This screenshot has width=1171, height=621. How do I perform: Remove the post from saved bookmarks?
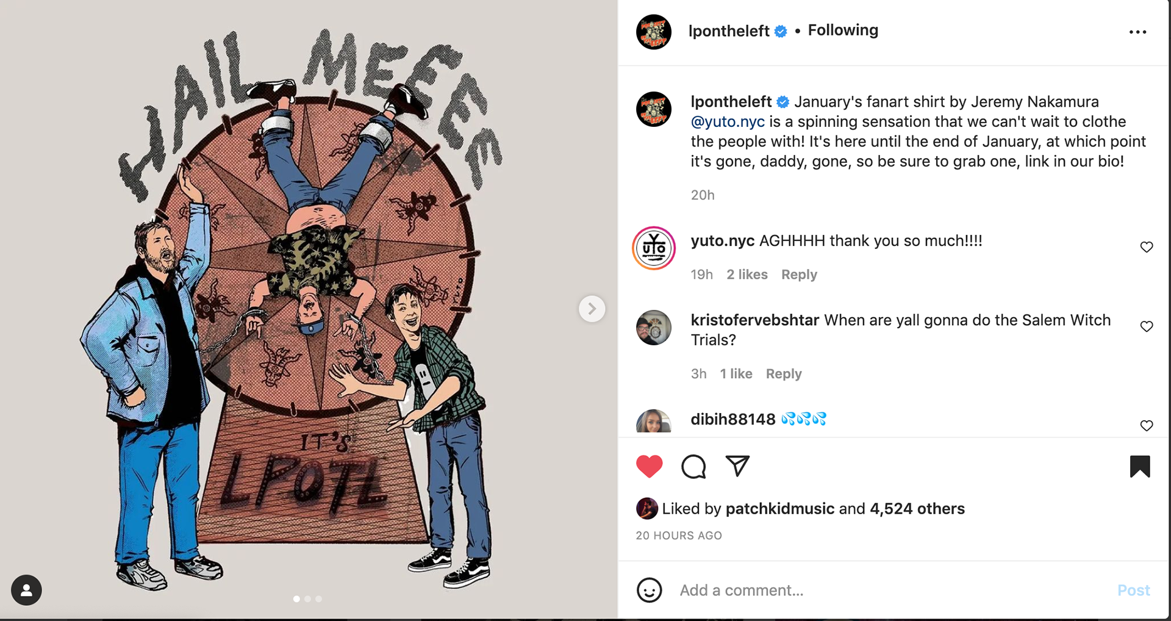(1139, 467)
